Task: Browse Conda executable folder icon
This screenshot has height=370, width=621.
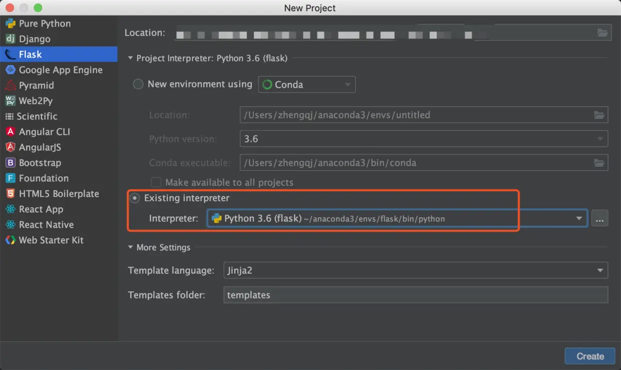Action: (599, 163)
